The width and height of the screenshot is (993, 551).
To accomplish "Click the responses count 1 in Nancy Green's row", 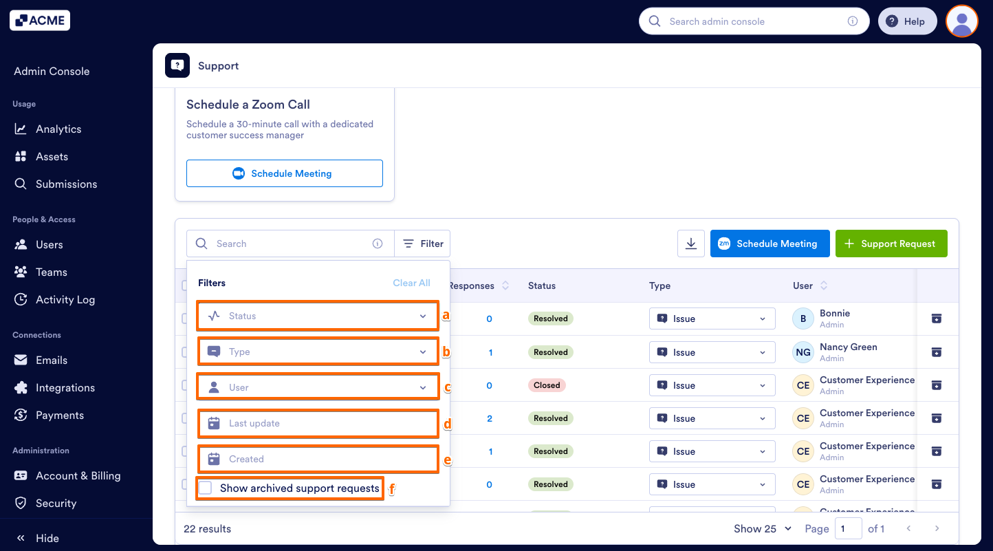I will [x=490, y=352].
